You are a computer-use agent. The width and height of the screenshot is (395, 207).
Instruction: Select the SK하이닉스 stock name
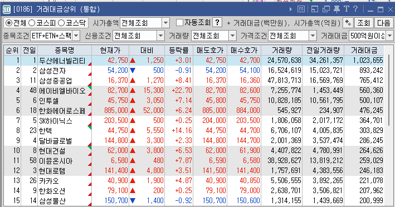coord(56,121)
